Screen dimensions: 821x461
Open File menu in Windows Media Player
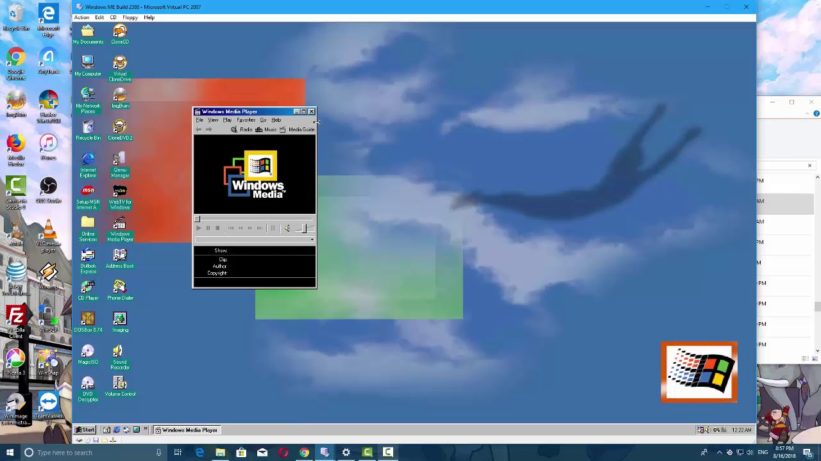tap(199, 120)
